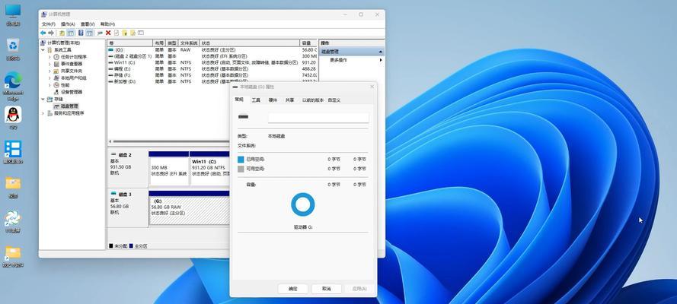
Task: Click the red X delete toolbar icon
Action: pyautogui.click(x=108, y=33)
